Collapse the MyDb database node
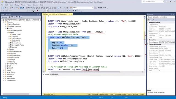The width and height of the screenshot is (176, 99). click(5, 28)
